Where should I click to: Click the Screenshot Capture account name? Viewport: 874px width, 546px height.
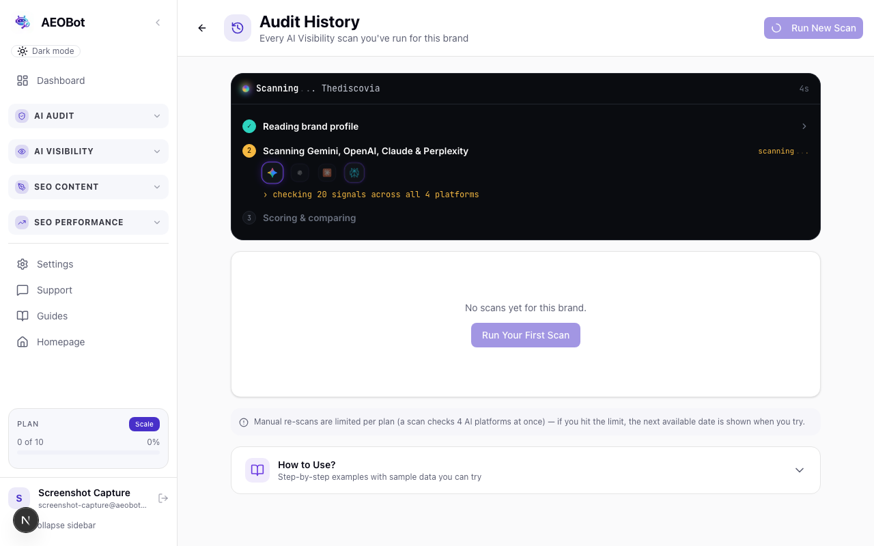click(x=84, y=493)
